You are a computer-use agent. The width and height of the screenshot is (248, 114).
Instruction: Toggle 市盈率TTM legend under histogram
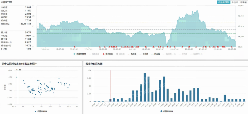coord(166,111)
